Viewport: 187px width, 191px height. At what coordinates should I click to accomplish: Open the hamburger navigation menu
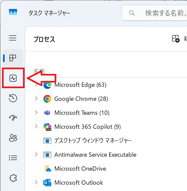coord(13,38)
